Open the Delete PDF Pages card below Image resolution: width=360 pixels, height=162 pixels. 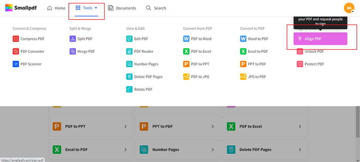[x=265, y=149]
